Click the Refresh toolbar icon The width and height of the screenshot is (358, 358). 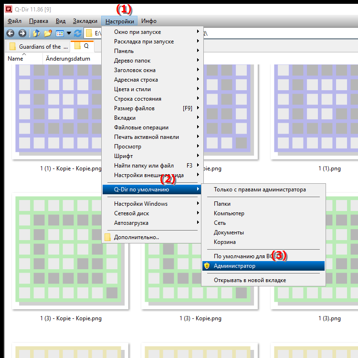click(x=78, y=33)
